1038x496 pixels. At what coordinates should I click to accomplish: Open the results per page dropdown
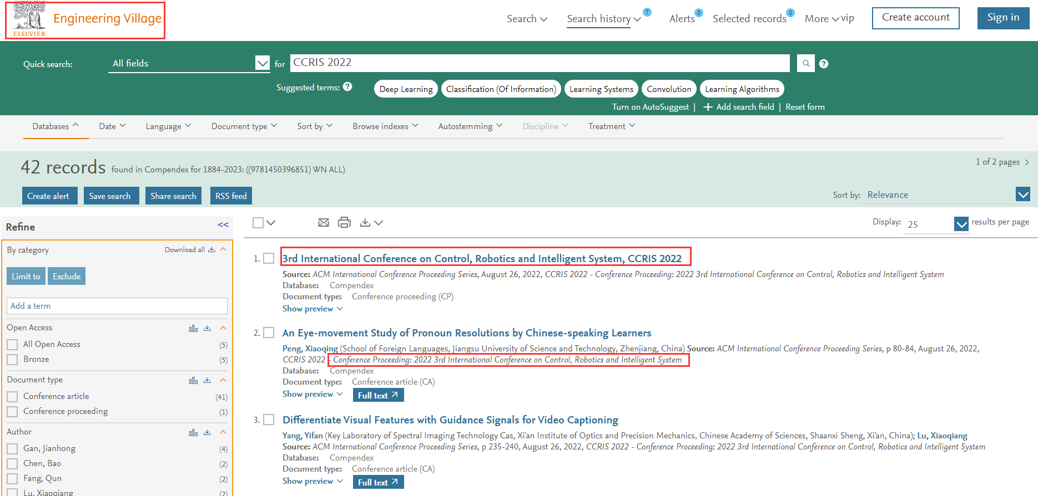tap(936, 224)
